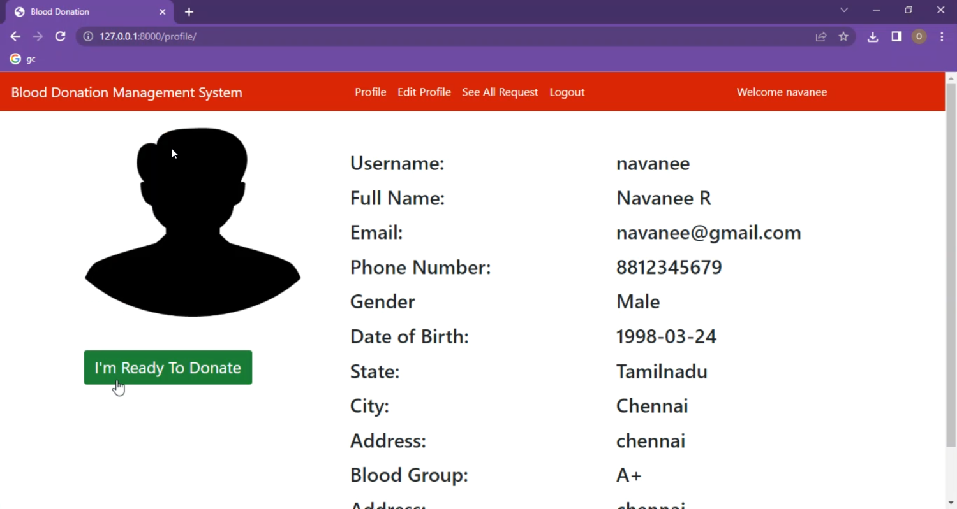Log out using the Logout link
Viewport: 957px width, 509px height.
[x=567, y=92]
